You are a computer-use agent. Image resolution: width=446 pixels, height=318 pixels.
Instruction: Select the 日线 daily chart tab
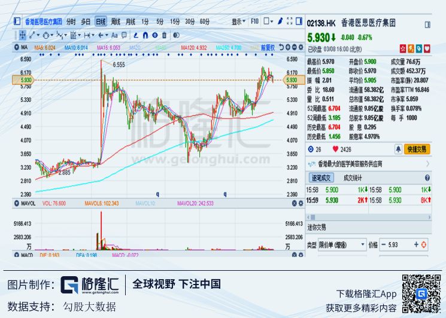(x=101, y=22)
